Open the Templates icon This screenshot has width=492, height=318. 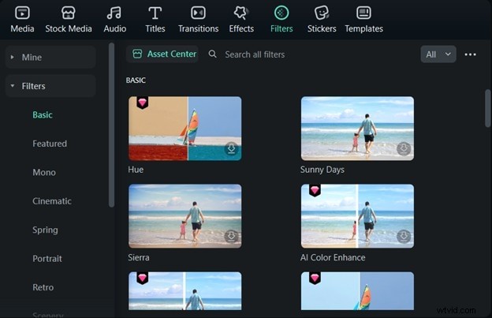click(363, 13)
